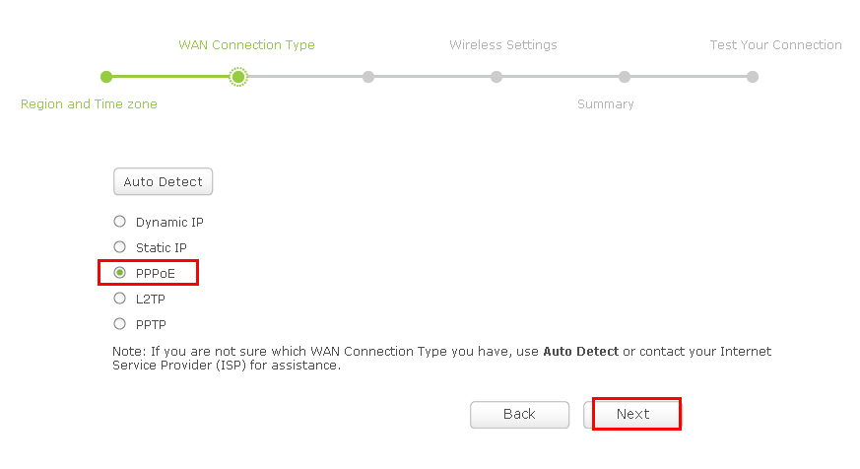Jump to the Wireless Settings step label
This screenshot has height=469, width=860.
pos(503,45)
